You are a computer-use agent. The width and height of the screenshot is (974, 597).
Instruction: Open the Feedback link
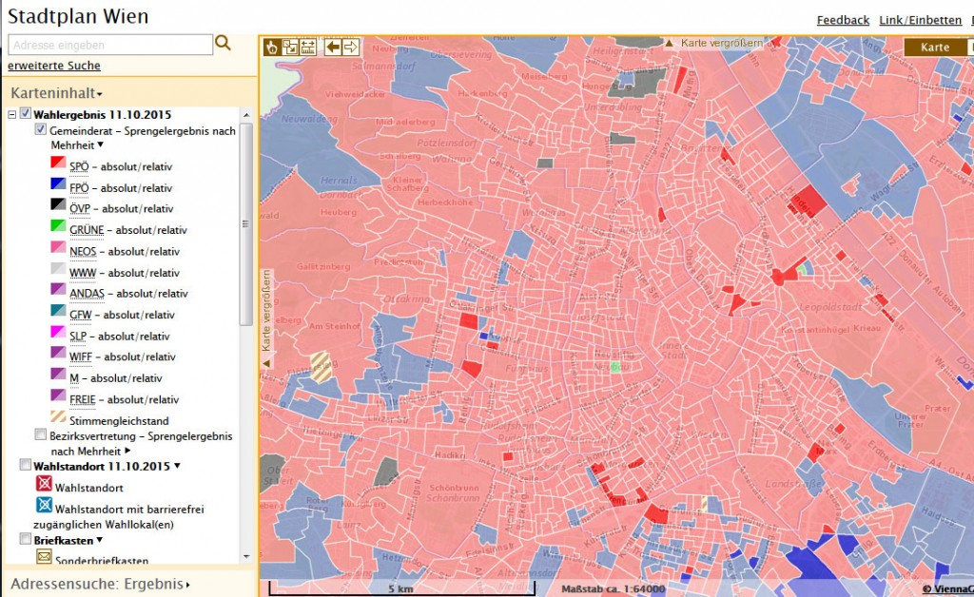(843, 20)
